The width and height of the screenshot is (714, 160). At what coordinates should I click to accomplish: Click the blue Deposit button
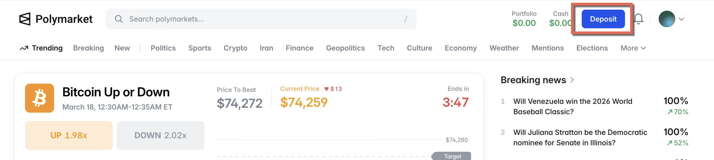coord(603,19)
